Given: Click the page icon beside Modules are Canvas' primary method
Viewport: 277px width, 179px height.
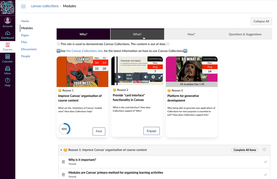Looking at the screenshot, I should 63,174.
